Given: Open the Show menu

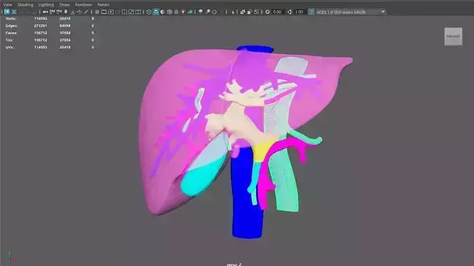Looking at the screenshot, I should click(65, 4).
